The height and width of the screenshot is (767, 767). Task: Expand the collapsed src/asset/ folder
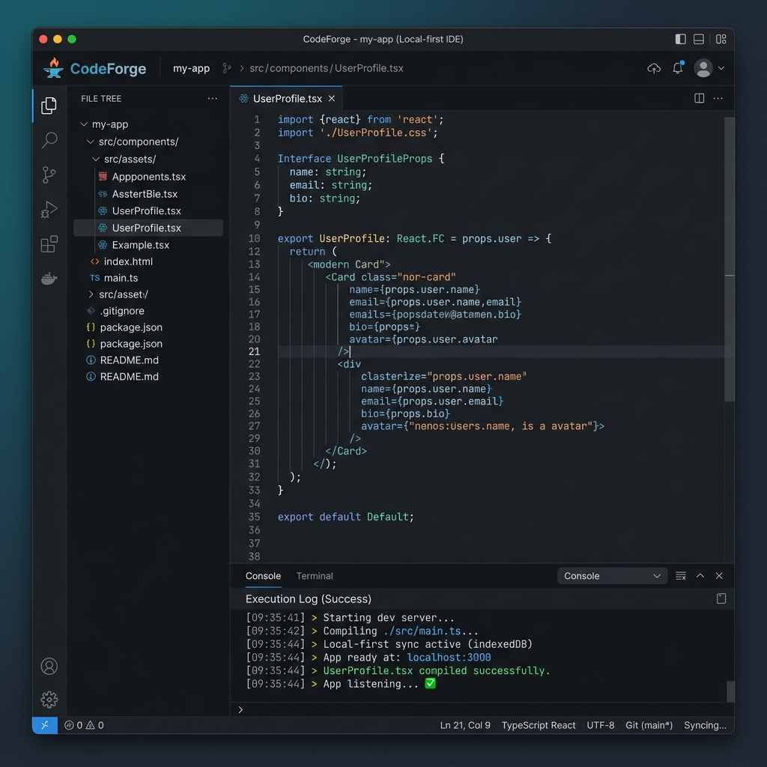[91, 294]
